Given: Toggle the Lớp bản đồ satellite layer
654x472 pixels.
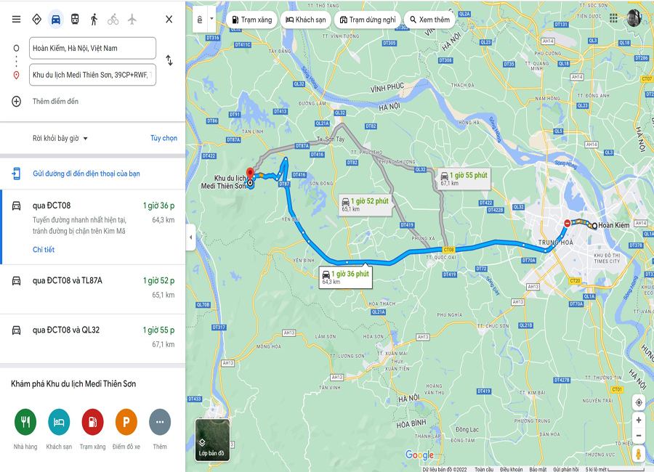Looking at the screenshot, I should 212,440.
